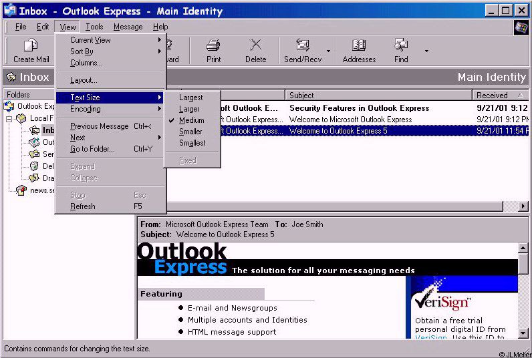Close the open View menu

coord(68,27)
